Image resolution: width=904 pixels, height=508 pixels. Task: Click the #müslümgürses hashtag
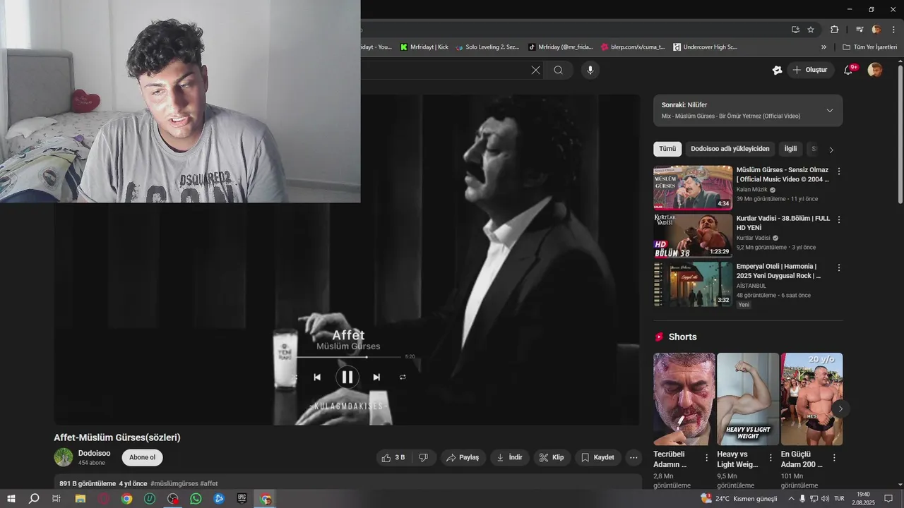(174, 484)
